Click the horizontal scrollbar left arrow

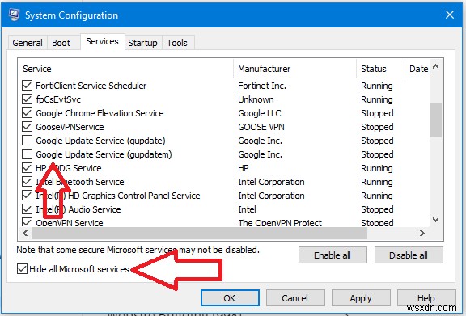(x=26, y=233)
